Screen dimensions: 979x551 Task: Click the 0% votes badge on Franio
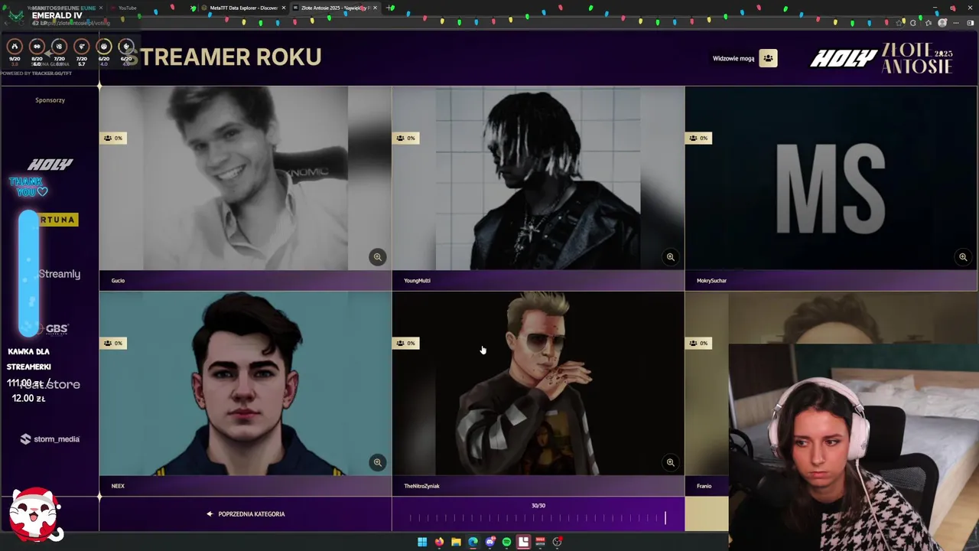[x=698, y=343]
